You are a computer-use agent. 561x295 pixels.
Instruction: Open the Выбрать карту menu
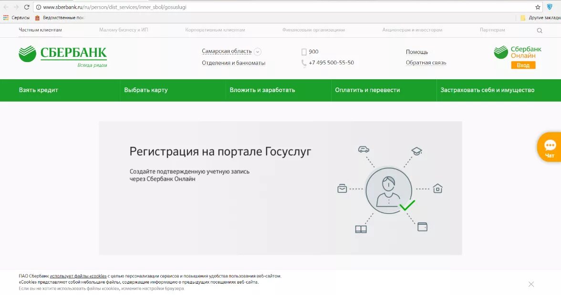(x=145, y=90)
